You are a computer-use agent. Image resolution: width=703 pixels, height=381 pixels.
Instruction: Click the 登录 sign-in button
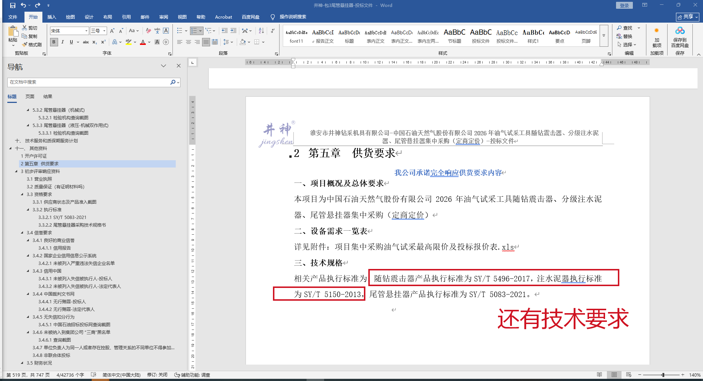coord(624,5)
